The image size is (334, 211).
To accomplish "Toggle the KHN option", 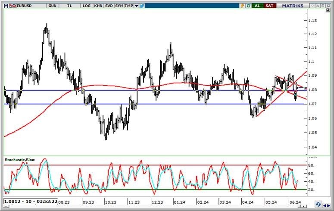I will point(98,6).
